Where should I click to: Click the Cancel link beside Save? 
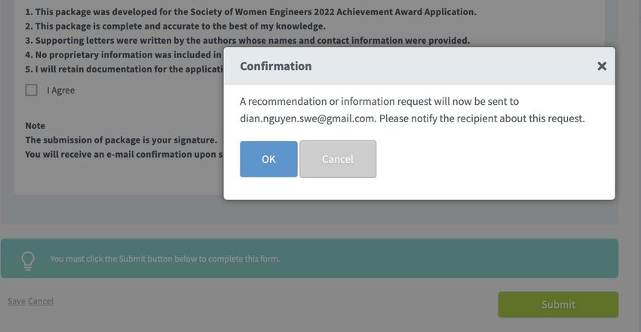click(x=41, y=301)
